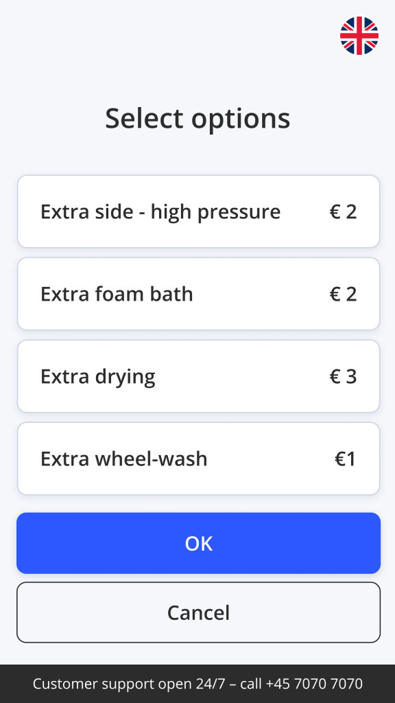
Task: Click the word 'OK' on the blue button
Action: point(199,544)
